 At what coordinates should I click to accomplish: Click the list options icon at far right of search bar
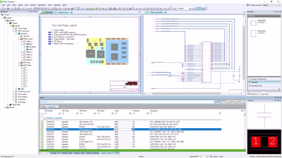(243, 102)
